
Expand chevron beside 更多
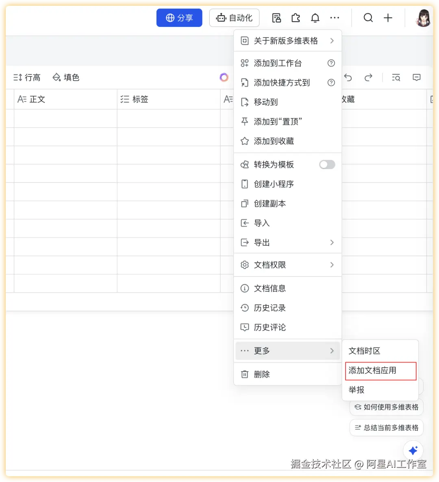[x=332, y=351]
